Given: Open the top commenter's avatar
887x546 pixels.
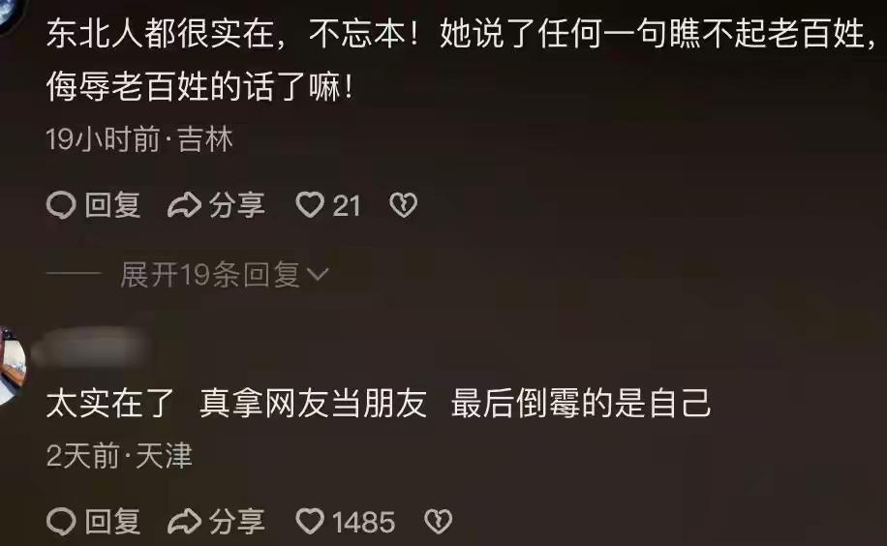Looking at the screenshot, I should click(11, 13).
